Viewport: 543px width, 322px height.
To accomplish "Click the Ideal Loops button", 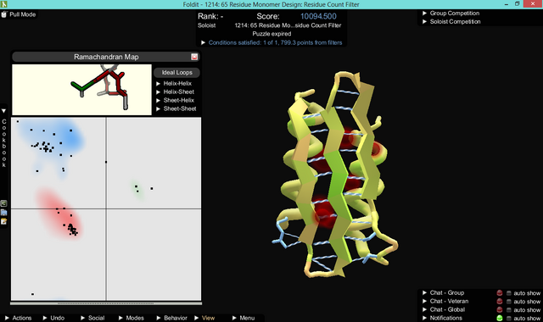I will tap(177, 73).
